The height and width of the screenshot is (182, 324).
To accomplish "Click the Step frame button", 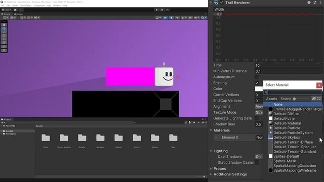I will click(168, 10).
